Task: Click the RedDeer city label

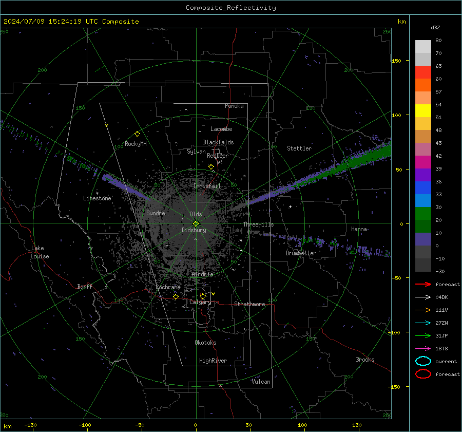Action: [218, 156]
